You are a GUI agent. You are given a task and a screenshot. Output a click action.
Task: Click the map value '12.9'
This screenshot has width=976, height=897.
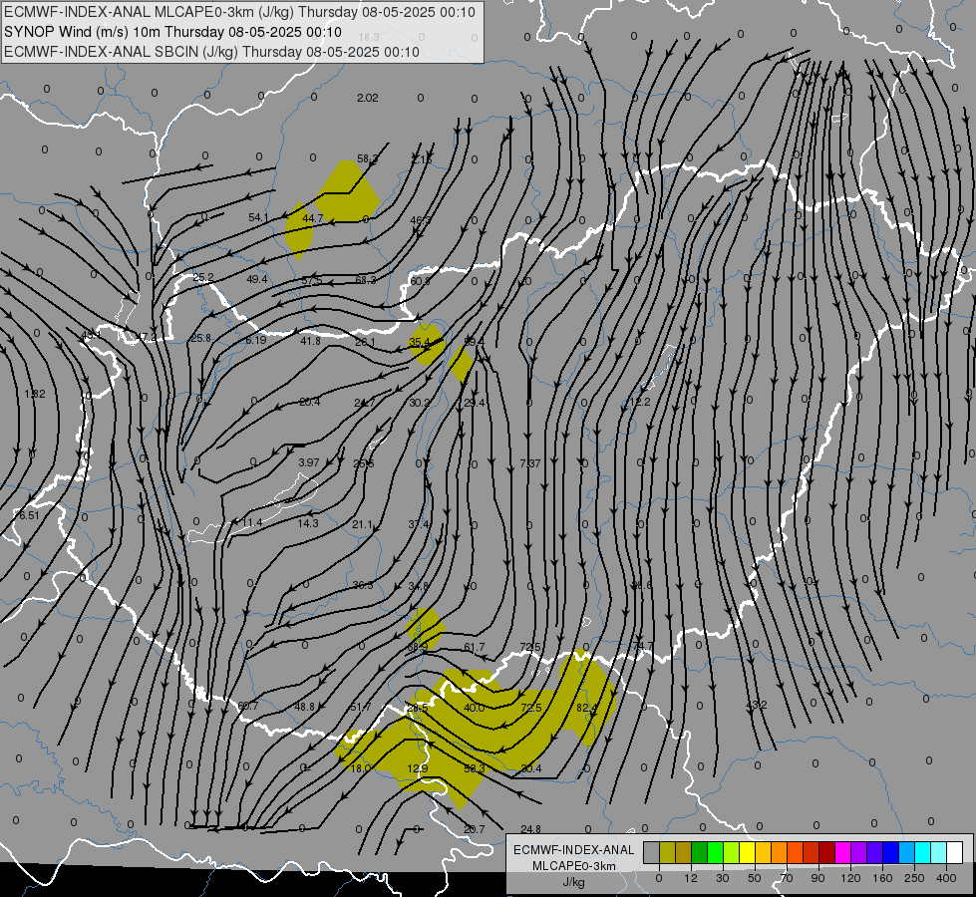pyautogui.click(x=417, y=768)
